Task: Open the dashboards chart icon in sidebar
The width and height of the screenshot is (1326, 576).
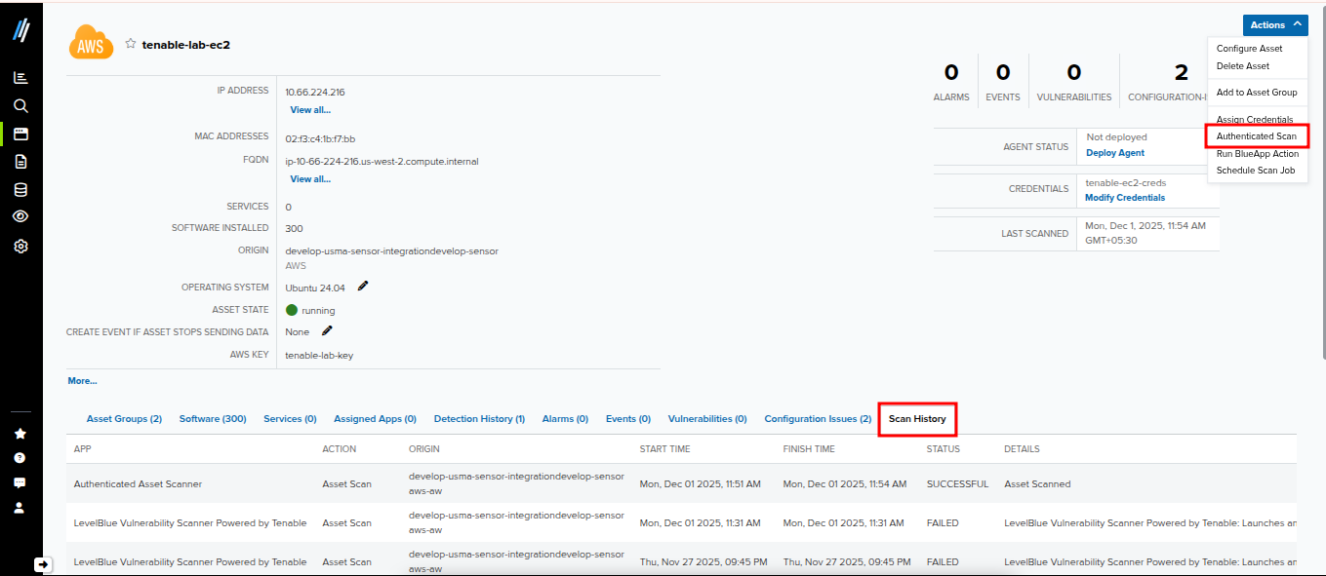Action: point(20,78)
